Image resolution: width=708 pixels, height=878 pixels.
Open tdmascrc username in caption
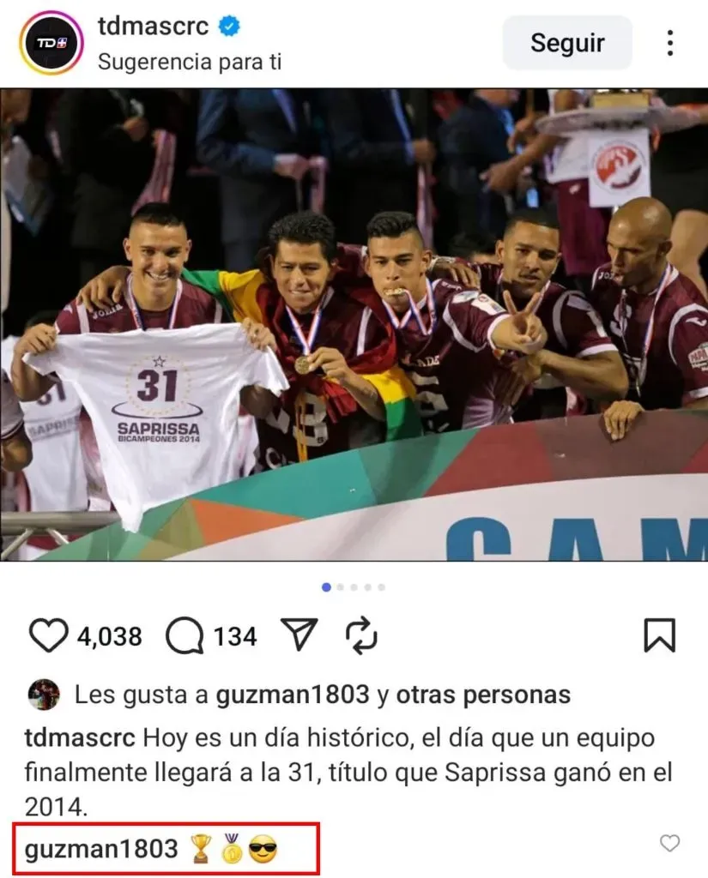click(80, 738)
